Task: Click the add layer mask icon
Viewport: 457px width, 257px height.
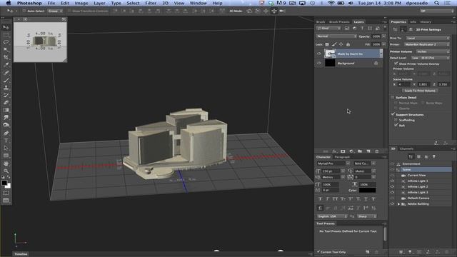Action: pyautogui.click(x=343, y=151)
